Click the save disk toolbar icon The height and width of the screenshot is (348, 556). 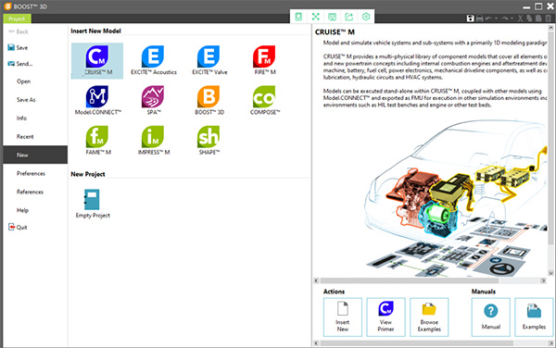470,19
